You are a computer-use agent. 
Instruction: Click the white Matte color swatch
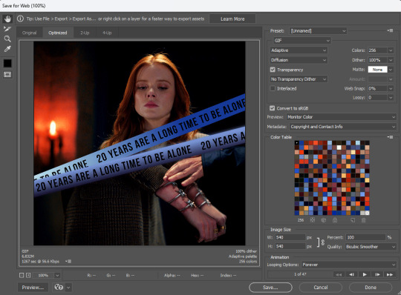pos(377,70)
